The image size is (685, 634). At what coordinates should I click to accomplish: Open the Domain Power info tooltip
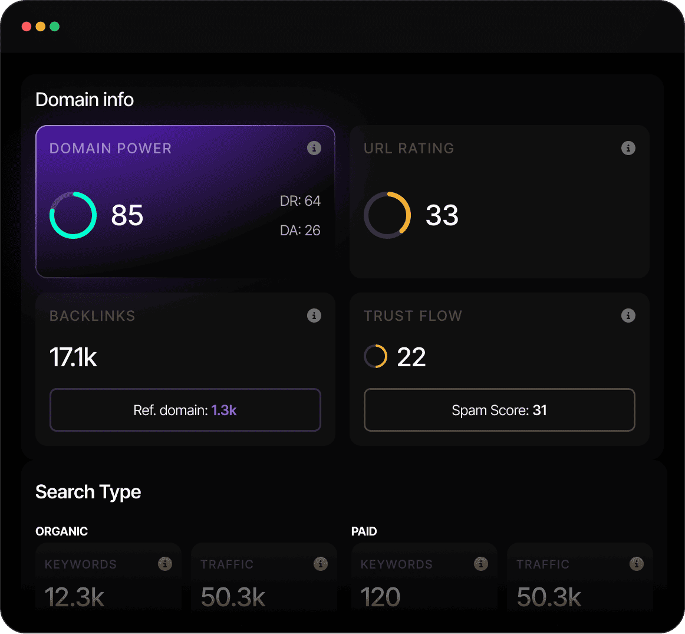coord(314,148)
